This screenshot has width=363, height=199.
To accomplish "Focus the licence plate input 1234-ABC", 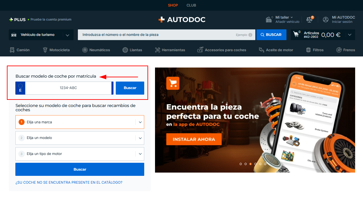I will [68, 88].
